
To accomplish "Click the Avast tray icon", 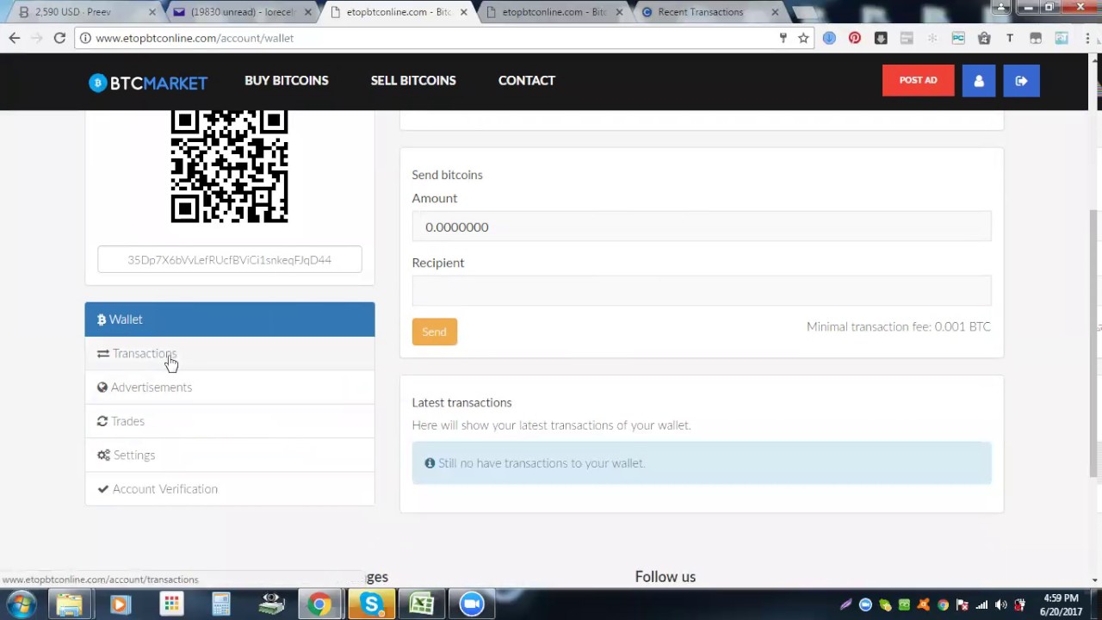I will (924, 605).
